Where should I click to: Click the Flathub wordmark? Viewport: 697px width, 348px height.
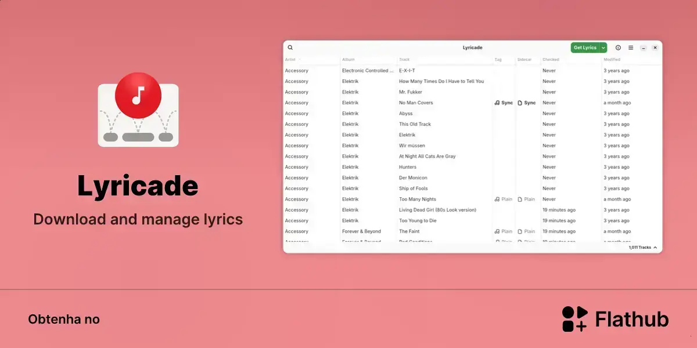632,319
